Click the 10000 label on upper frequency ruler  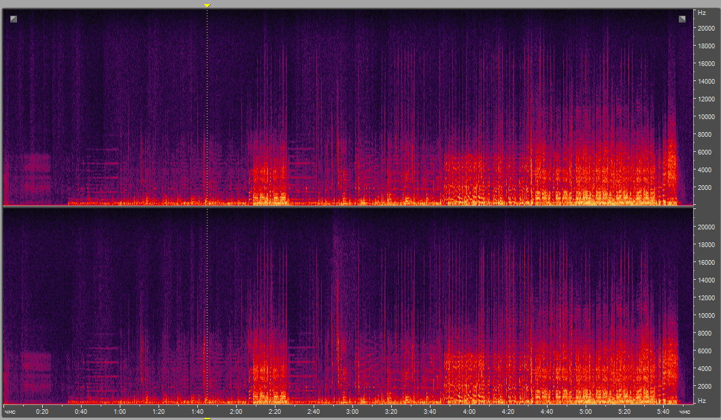705,116
